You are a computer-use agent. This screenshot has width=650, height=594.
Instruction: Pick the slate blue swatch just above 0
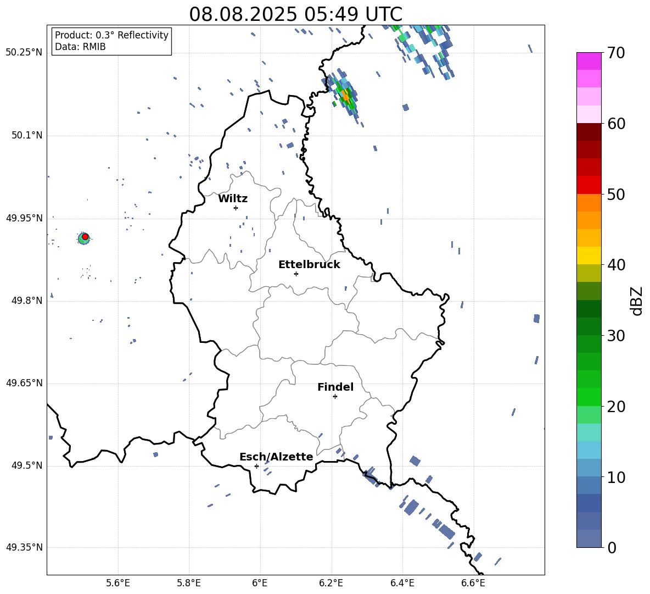point(589,539)
